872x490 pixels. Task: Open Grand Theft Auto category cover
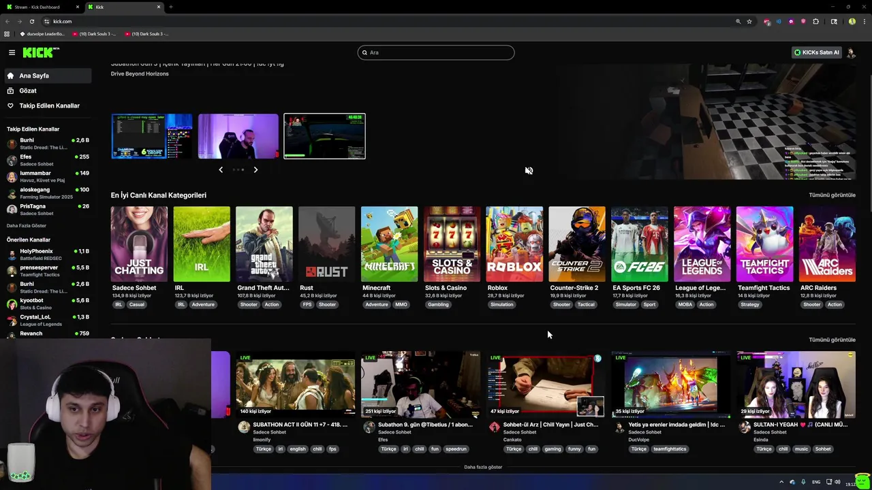264,244
